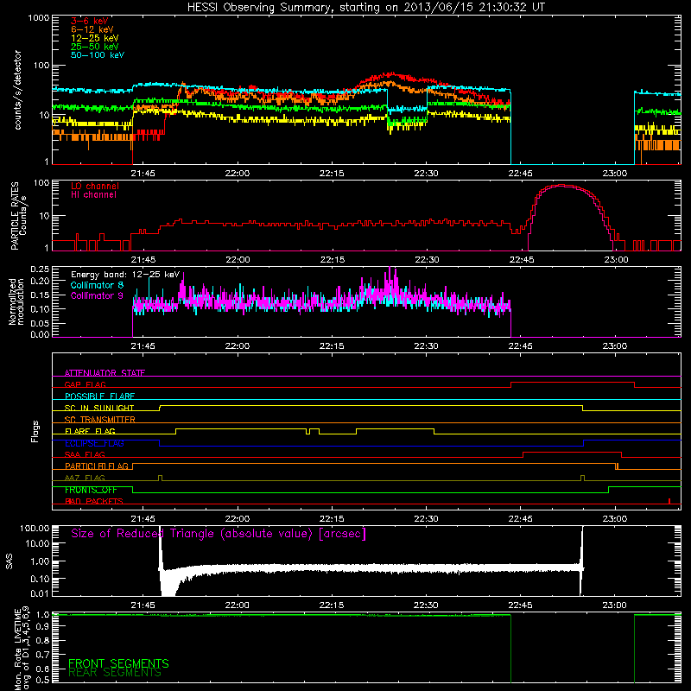This screenshot has height=691, width=691.
Task: Click the 'Energy band: 12-25 keV' label
Action: (125, 275)
